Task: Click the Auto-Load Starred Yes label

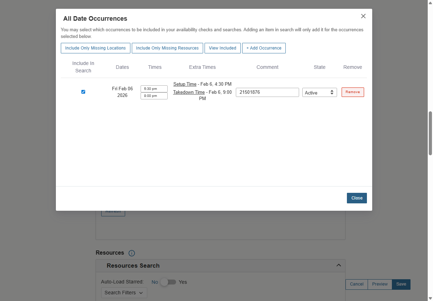Action: [183, 282]
